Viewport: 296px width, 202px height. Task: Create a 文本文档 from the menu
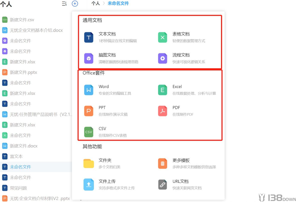point(107,34)
